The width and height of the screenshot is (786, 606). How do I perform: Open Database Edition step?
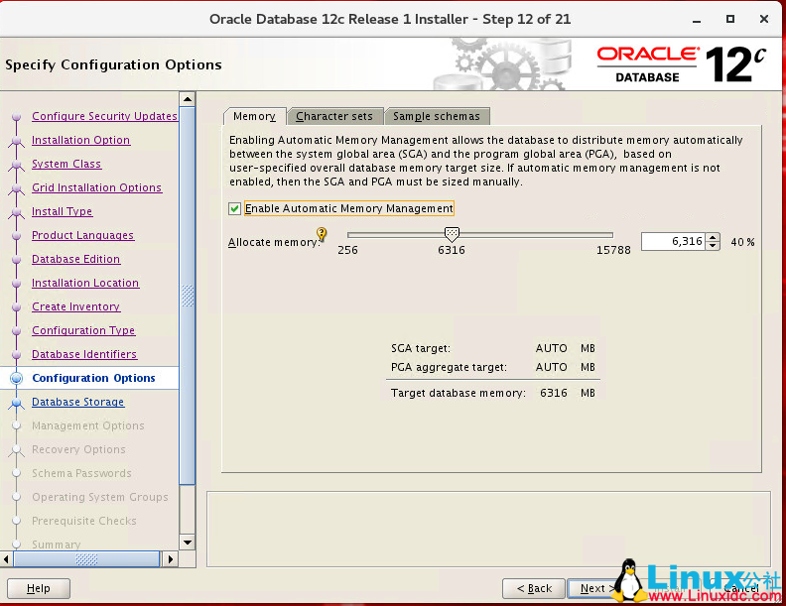click(75, 259)
